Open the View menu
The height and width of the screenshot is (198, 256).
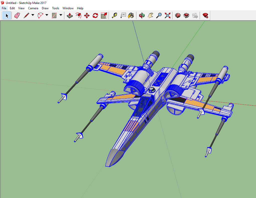(21, 8)
